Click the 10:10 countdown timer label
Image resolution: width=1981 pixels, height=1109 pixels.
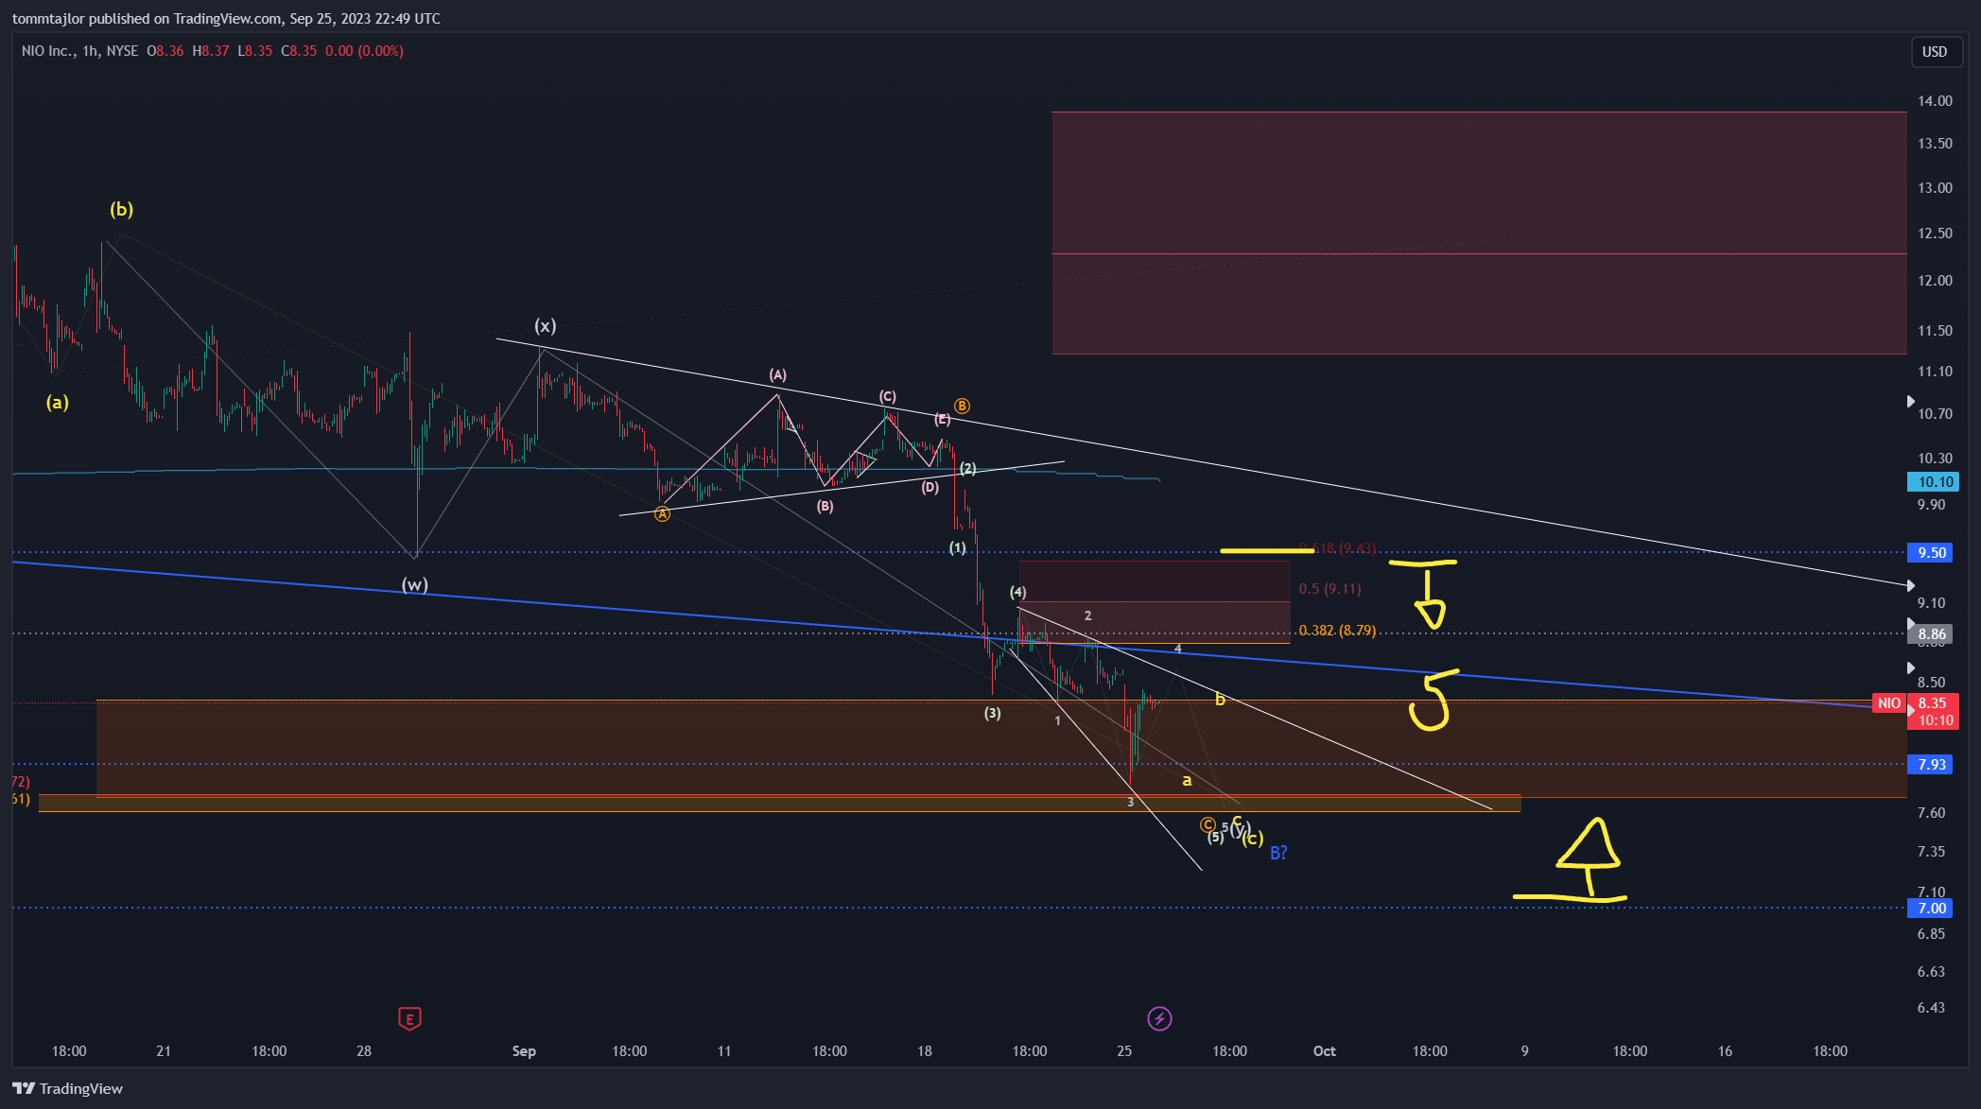click(1936, 720)
